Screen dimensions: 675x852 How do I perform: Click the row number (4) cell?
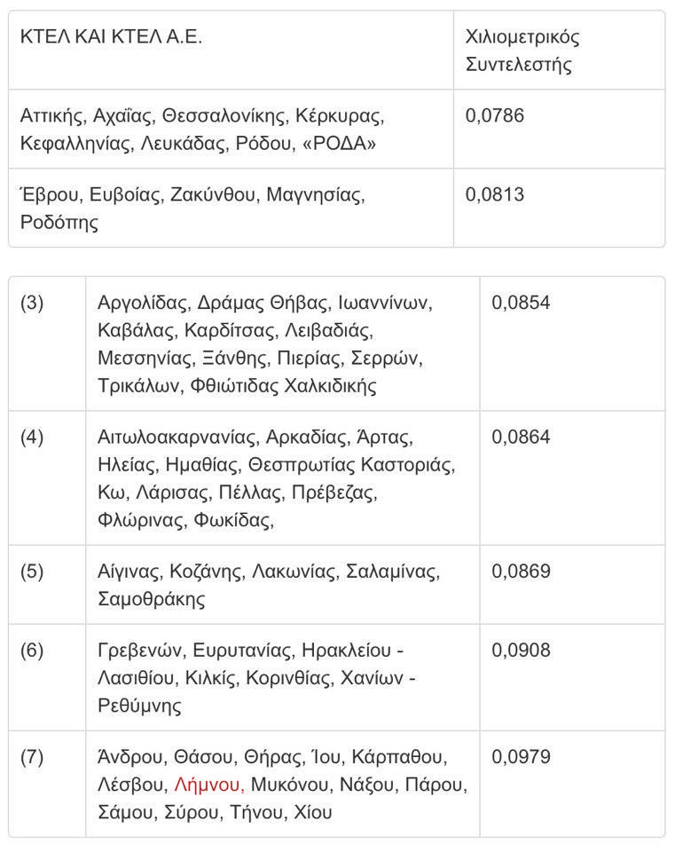coord(32,438)
